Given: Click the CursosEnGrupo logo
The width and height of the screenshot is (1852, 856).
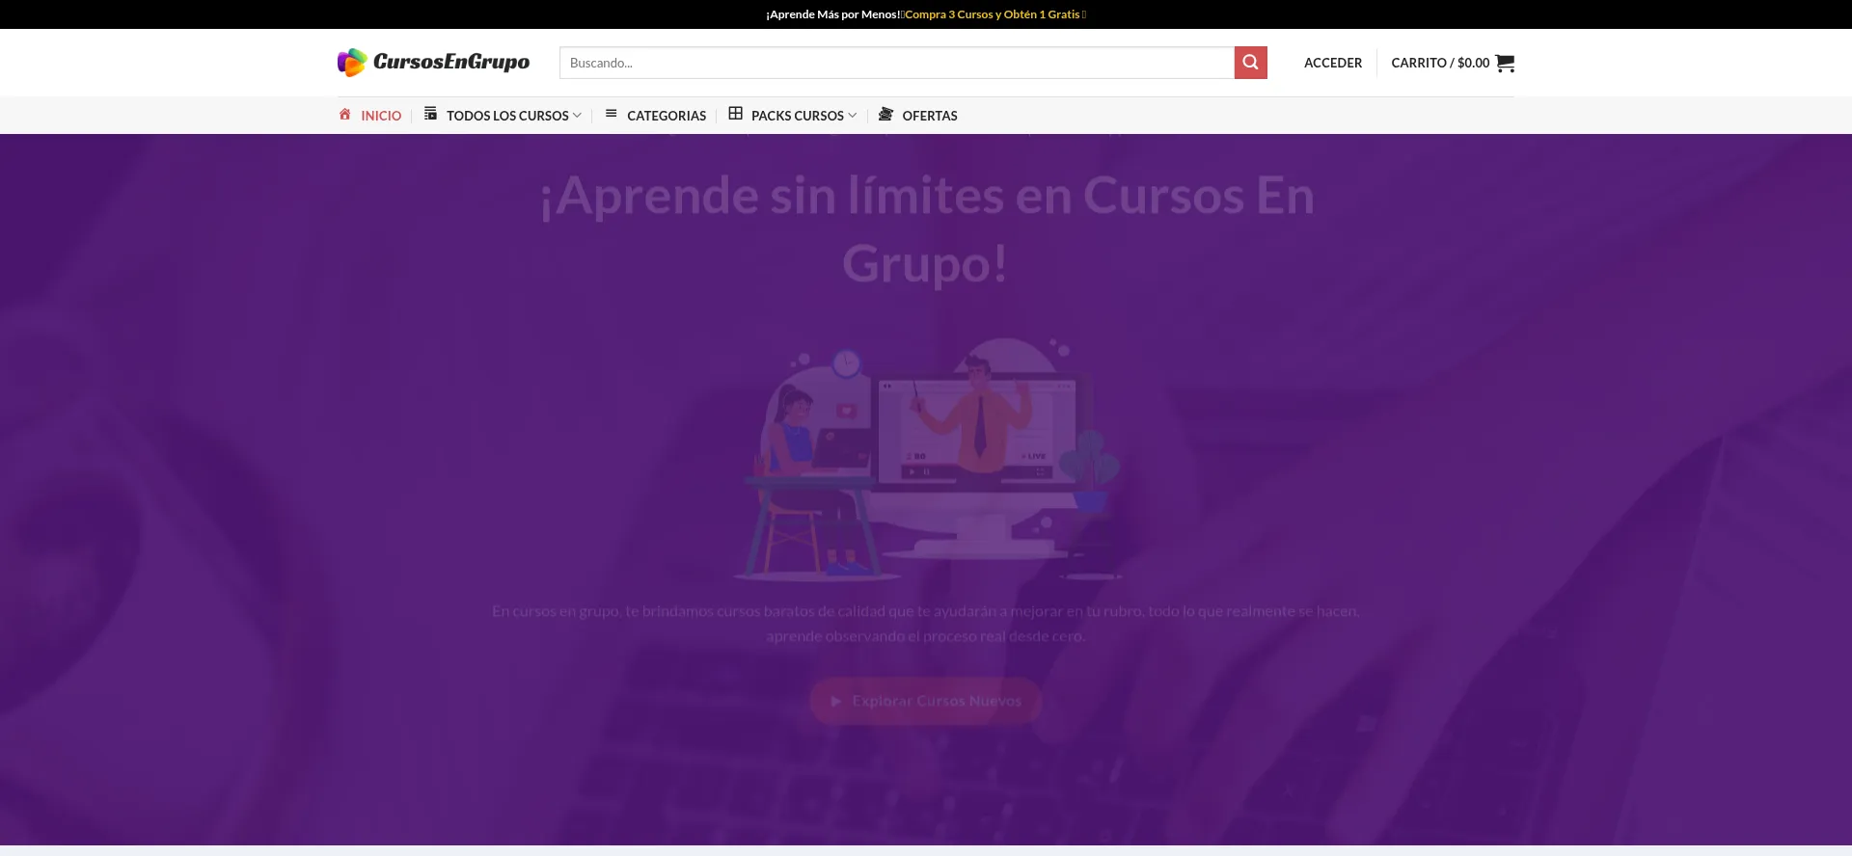Looking at the screenshot, I should point(433,63).
